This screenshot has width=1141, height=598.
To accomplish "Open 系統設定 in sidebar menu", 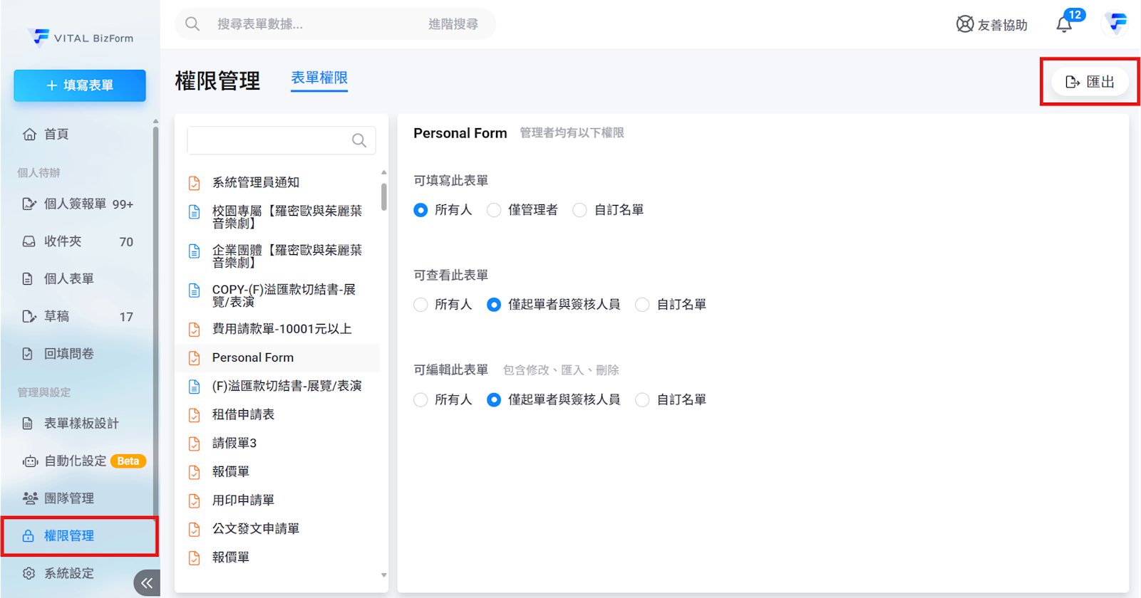I will pos(68,573).
